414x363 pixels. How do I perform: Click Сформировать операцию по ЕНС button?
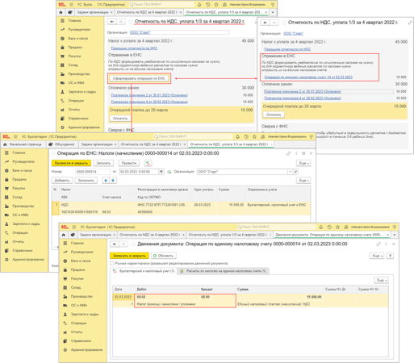point(139,78)
